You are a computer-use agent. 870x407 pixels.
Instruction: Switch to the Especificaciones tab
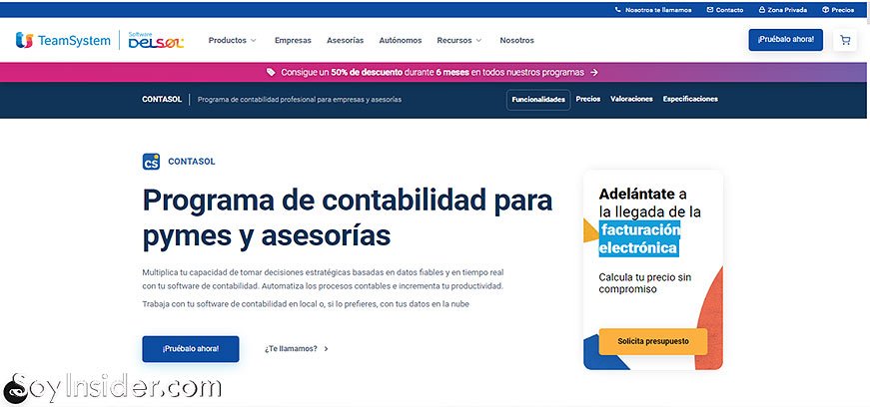click(690, 99)
